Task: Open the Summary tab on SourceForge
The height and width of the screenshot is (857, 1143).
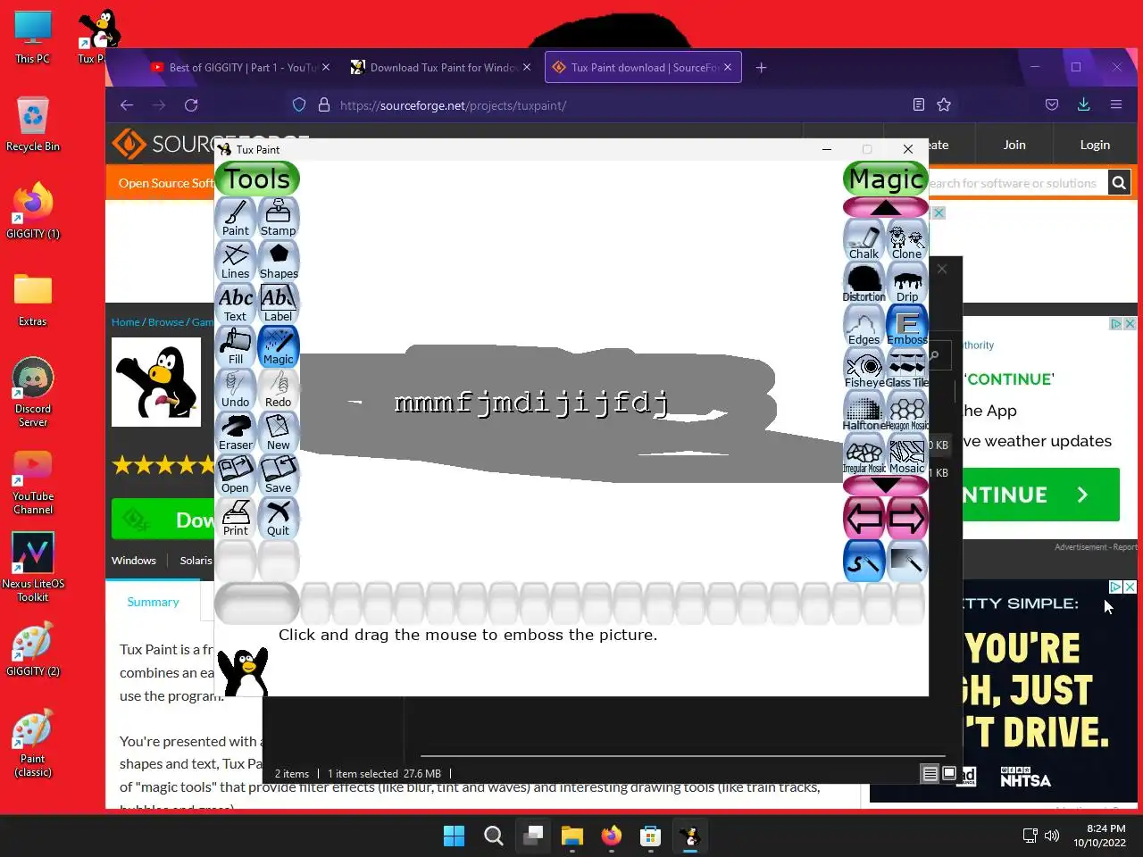Action: (153, 602)
